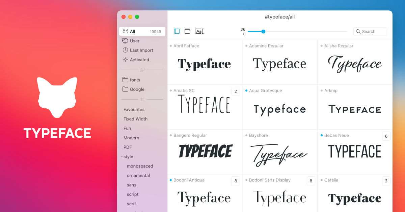
Task: Click the User library icon
Action: [x=125, y=41]
